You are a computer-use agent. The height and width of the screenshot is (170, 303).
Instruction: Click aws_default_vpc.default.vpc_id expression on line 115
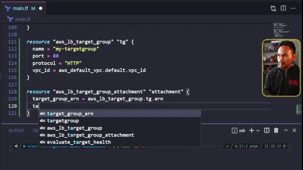[x=102, y=70]
